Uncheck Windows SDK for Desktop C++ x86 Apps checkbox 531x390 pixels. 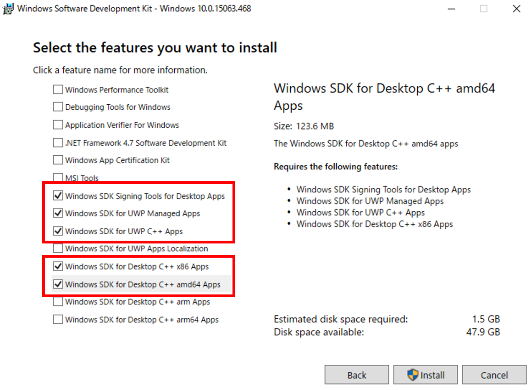click(x=58, y=266)
